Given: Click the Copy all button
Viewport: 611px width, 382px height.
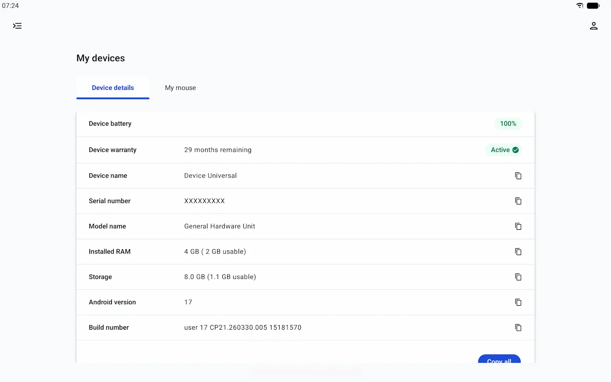Looking at the screenshot, I should [x=499, y=359].
